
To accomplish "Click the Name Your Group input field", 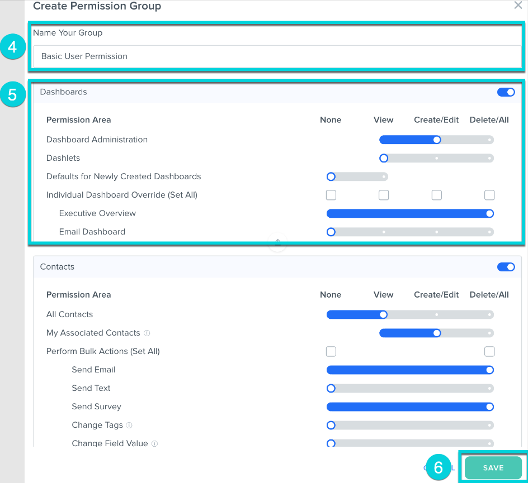I will [277, 56].
